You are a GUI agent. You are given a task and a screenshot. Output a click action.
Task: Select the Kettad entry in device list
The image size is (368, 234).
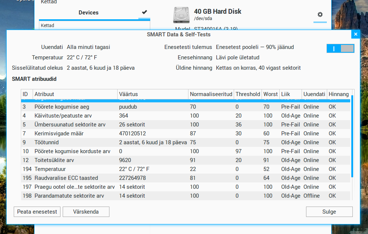tap(47, 26)
